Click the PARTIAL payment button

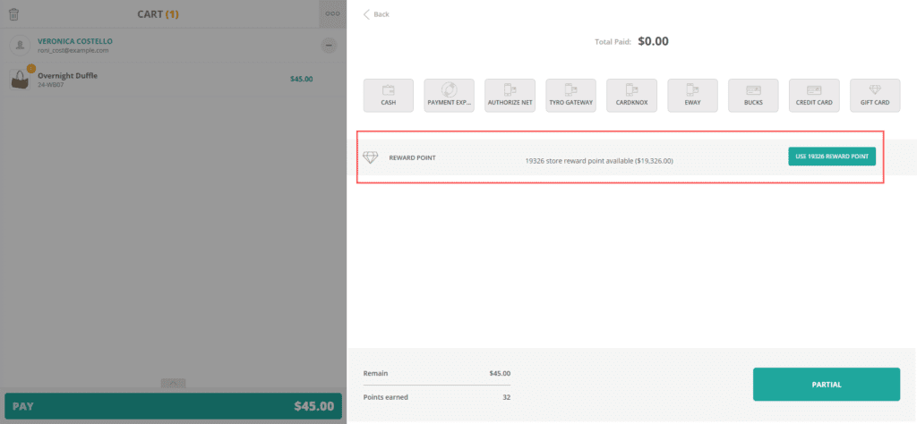coord(827,385)
